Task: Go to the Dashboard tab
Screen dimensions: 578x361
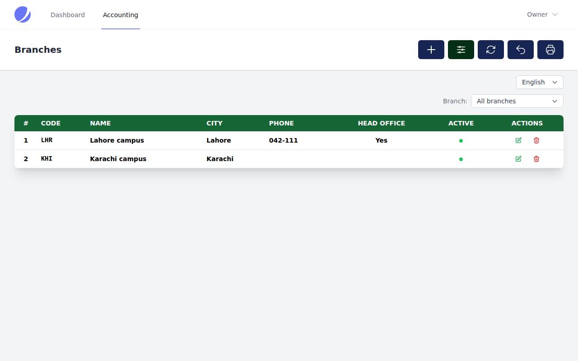Action: [68, 15]
